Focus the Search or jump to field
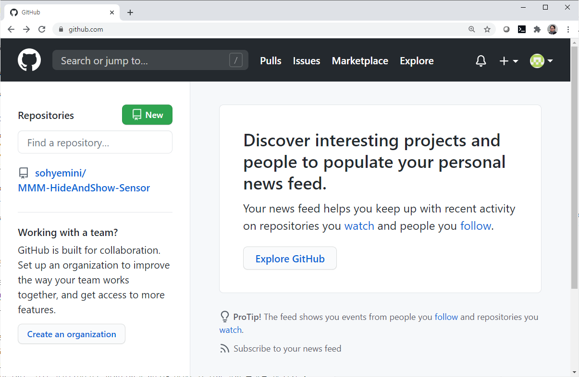Viewport: 579px width, 377px height. coord(150,60)
